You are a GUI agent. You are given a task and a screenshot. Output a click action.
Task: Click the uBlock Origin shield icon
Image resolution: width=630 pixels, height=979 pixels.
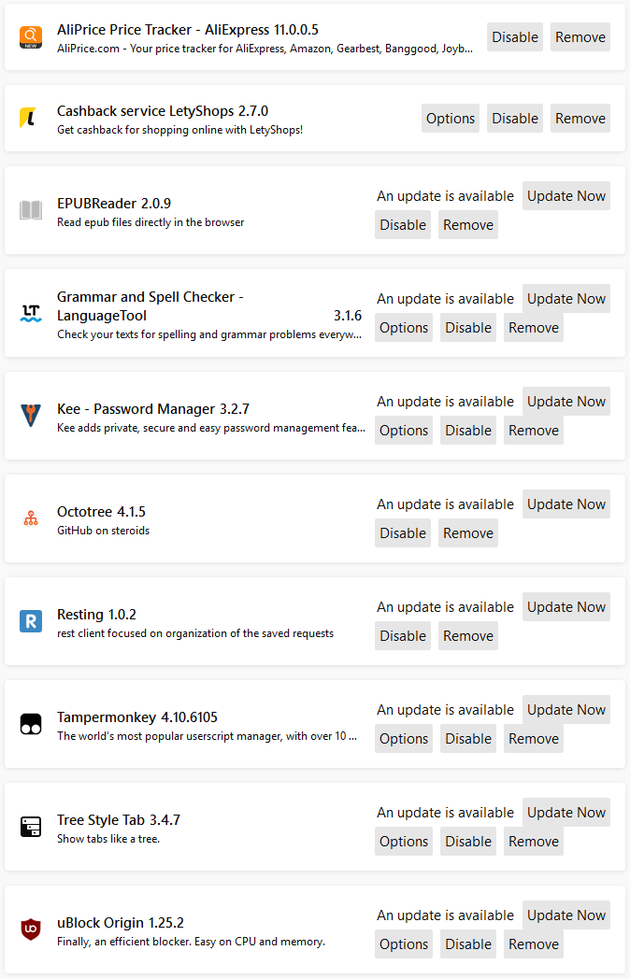pos(31,929)
